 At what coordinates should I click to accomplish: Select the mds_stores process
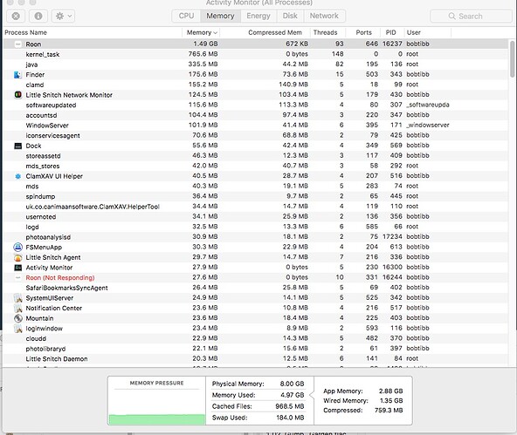point(256,167)
